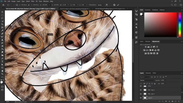This screenshot has height=103, width=183.
Task: Open the search magnifier at top right
Action: pos(172,5)
